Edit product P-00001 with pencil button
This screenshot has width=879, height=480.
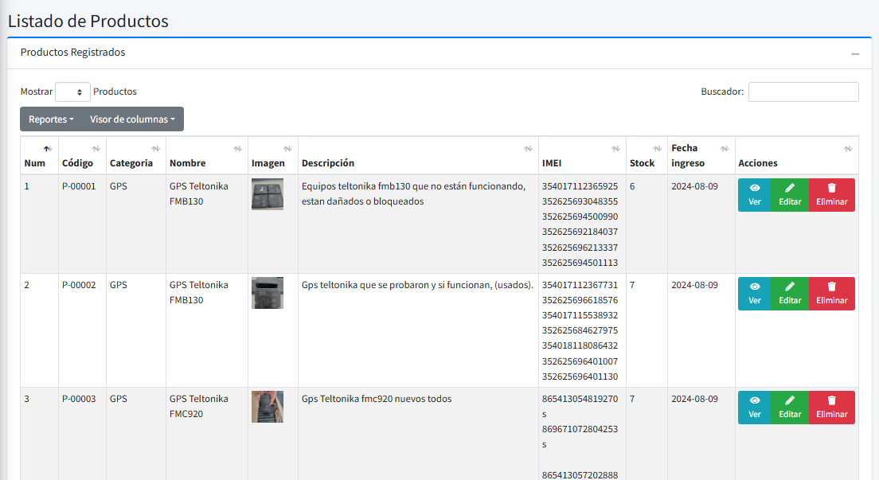click(789, 195)
